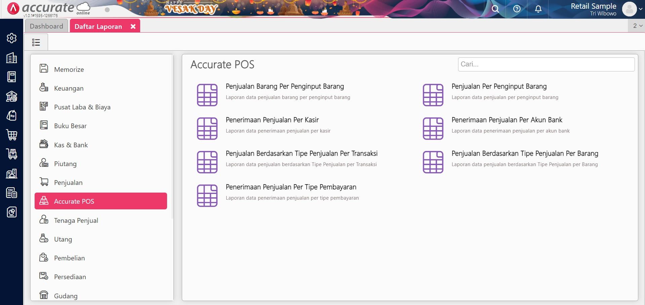Screen dimensions: 645x305
Task: Open Penerimaan Penjualan Per Tipe Pembayaran report
Action: point(291,187)
